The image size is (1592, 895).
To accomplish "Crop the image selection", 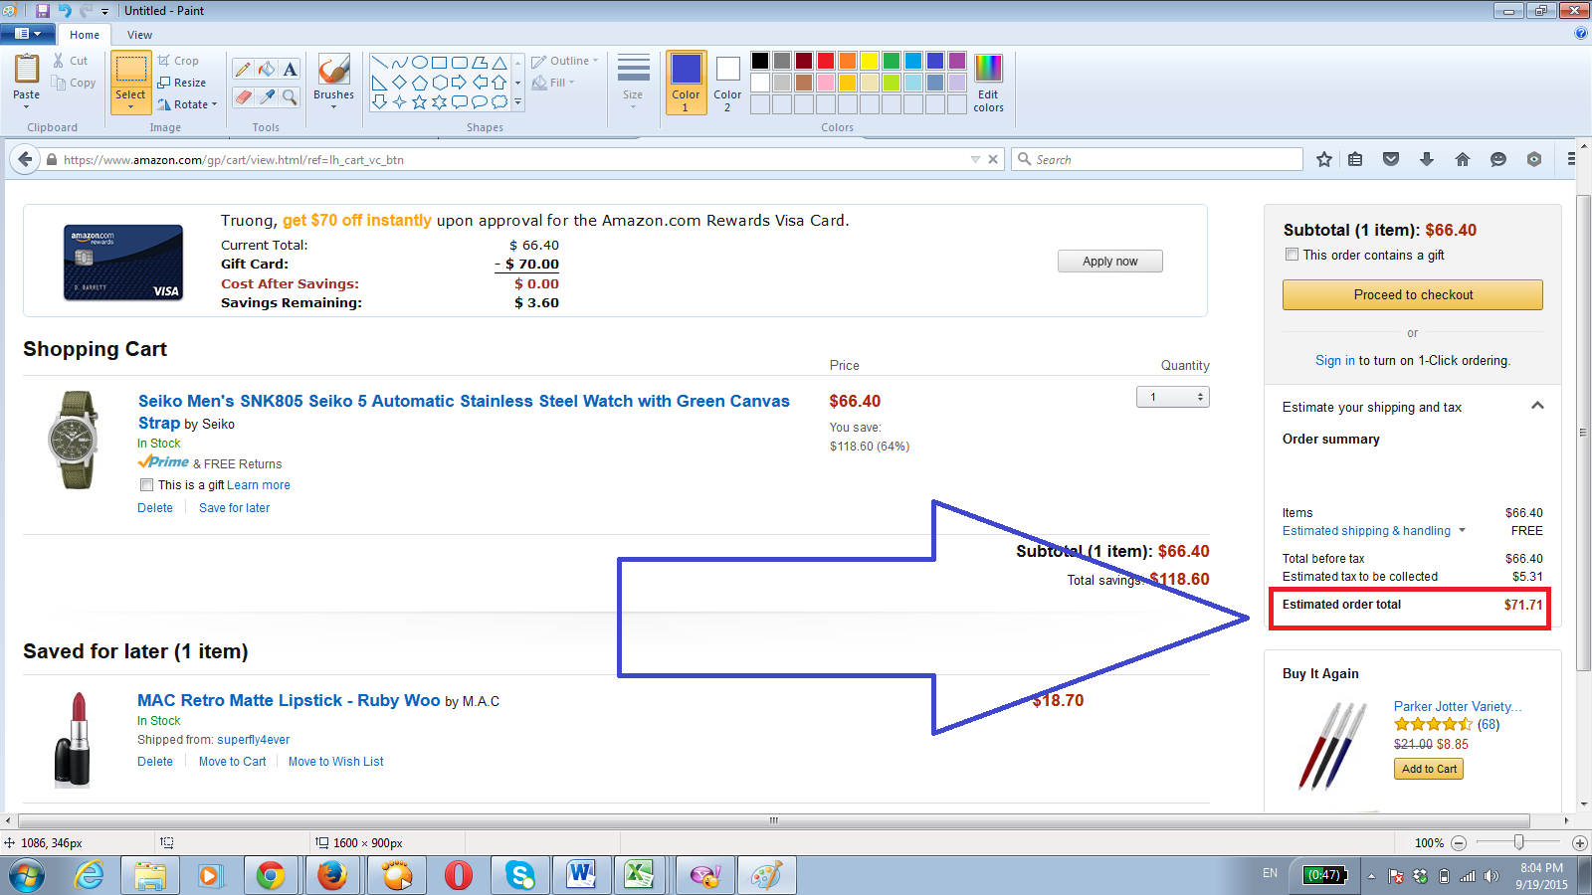I will (178, 61).
